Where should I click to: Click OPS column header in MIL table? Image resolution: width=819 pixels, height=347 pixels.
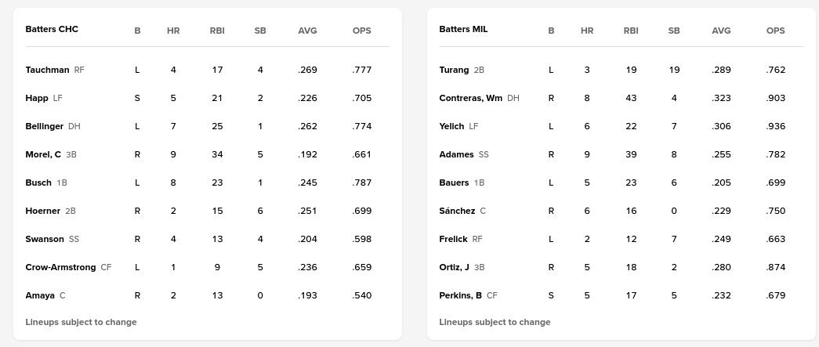[x=774, y=31]
